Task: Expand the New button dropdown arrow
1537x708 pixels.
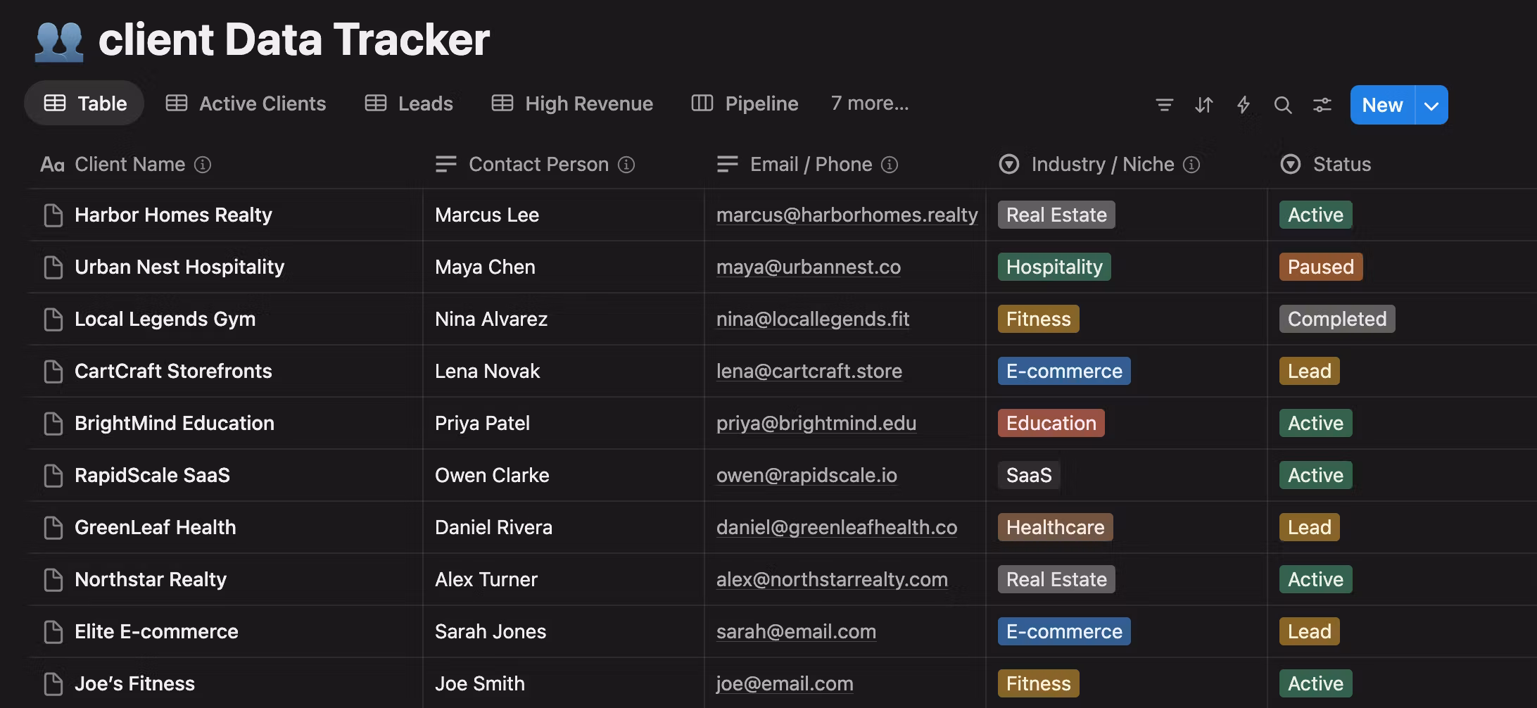Action: [x=1431, y=106]
